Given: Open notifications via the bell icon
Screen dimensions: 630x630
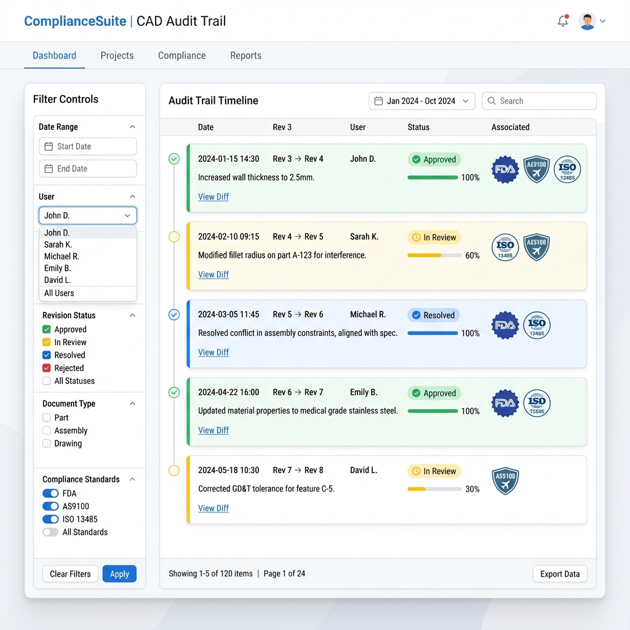Looking at the screenshot, I should pos(561,20).
